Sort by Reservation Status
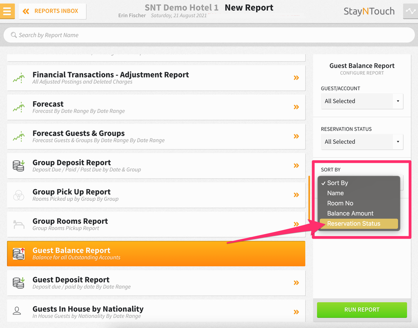This screenshot has width=418, height=328. (x=359, y=224)
